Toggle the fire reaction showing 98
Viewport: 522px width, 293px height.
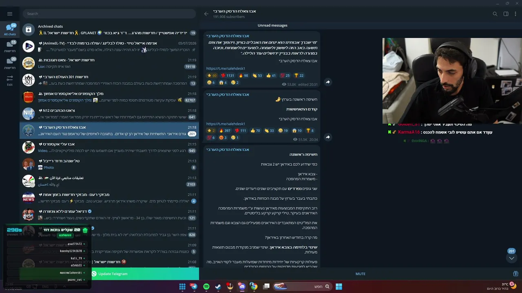tap(243, 76)
